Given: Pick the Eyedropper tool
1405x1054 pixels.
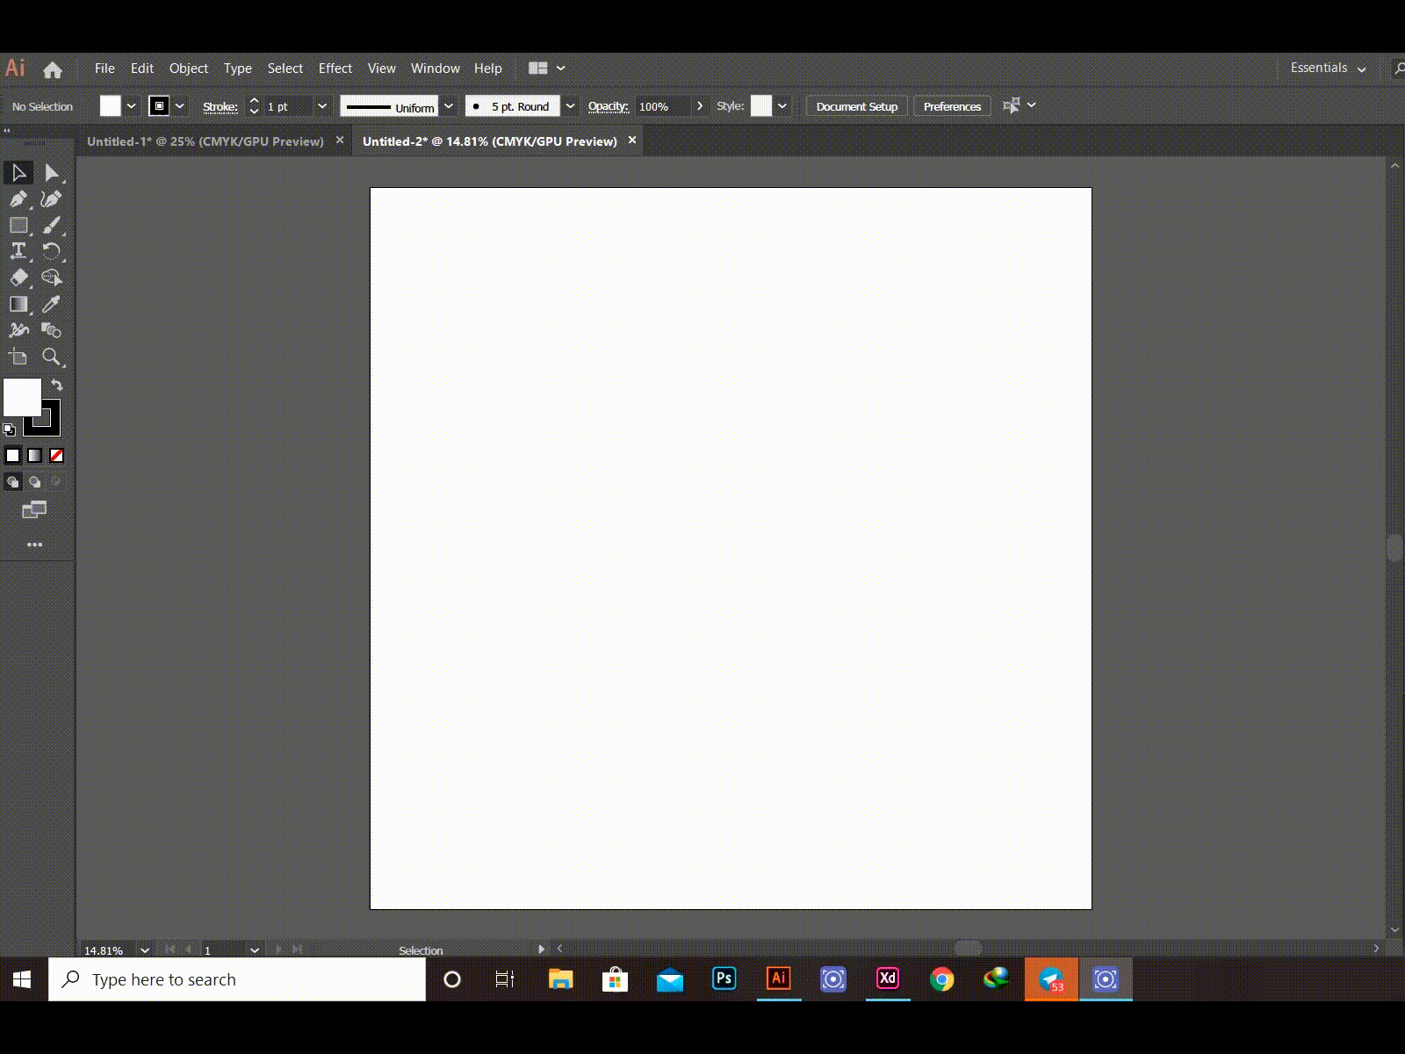Looking at the screenshot, I should [52, 305].
